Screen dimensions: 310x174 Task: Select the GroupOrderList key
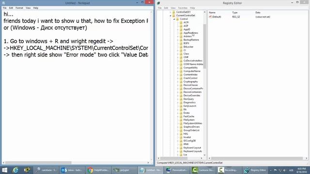(191, 130)
